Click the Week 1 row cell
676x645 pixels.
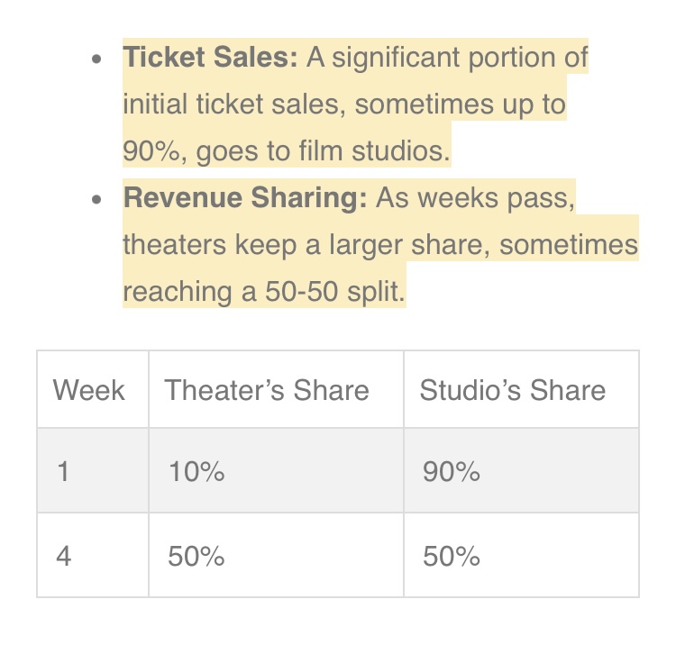click(63, 471)
